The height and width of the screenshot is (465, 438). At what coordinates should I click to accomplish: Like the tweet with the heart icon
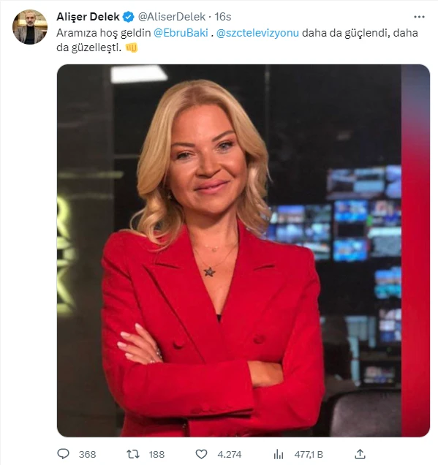(x=201, y=454)
